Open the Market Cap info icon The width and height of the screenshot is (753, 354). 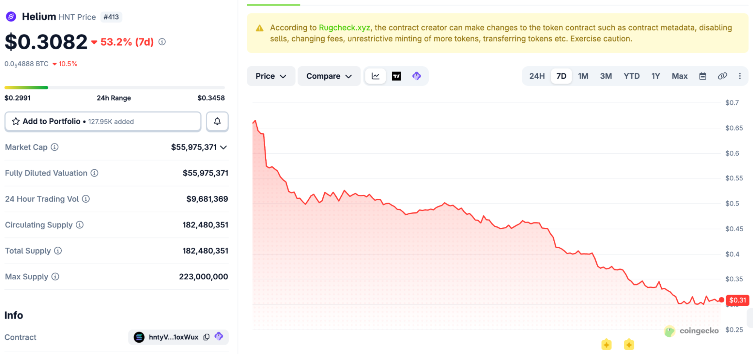click(x=55, y=147)
